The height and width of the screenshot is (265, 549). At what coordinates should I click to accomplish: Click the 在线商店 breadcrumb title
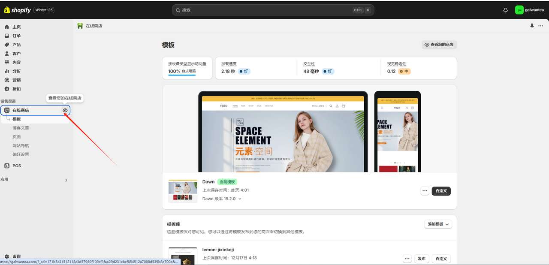[94, 26]
